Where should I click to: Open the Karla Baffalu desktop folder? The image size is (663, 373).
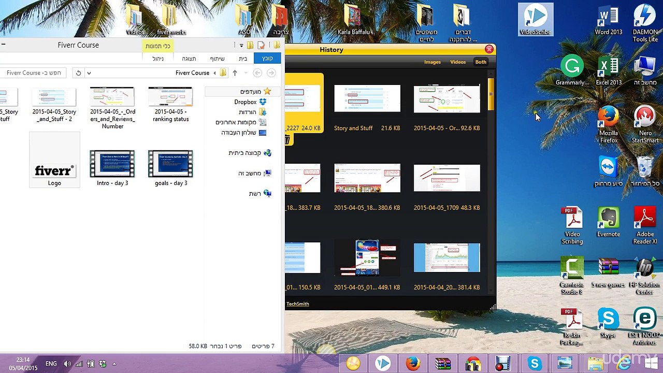[353, 20]
